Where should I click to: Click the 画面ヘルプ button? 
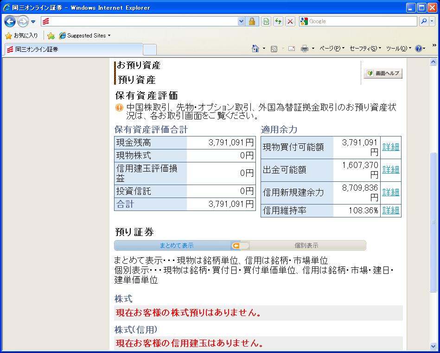383,74
